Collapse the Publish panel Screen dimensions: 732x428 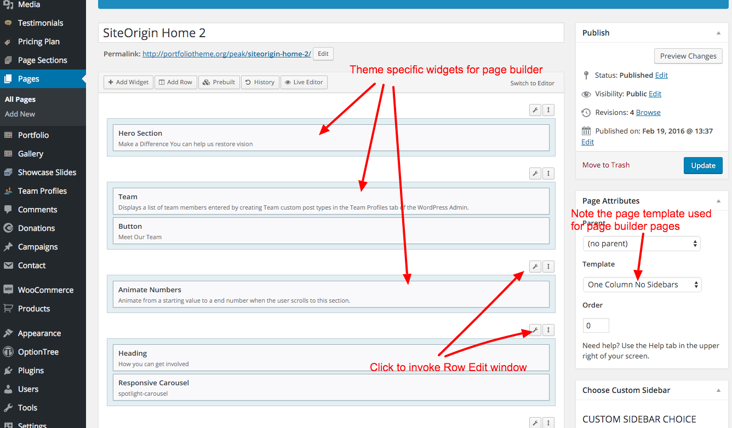[718, 32]
